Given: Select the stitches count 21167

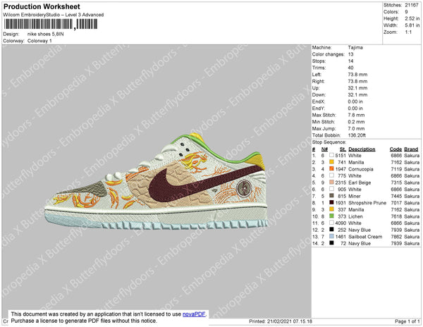Looking at the screenshot, I should coord(412,5).
